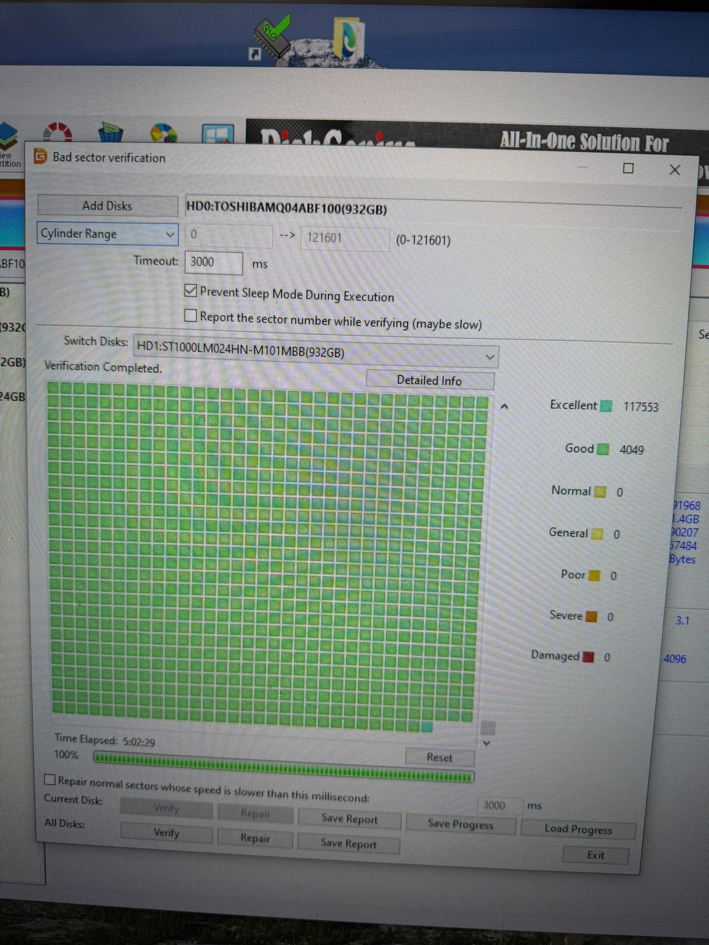Click the grey scrollbar thumb beside grid

click(x=488, y=727)
